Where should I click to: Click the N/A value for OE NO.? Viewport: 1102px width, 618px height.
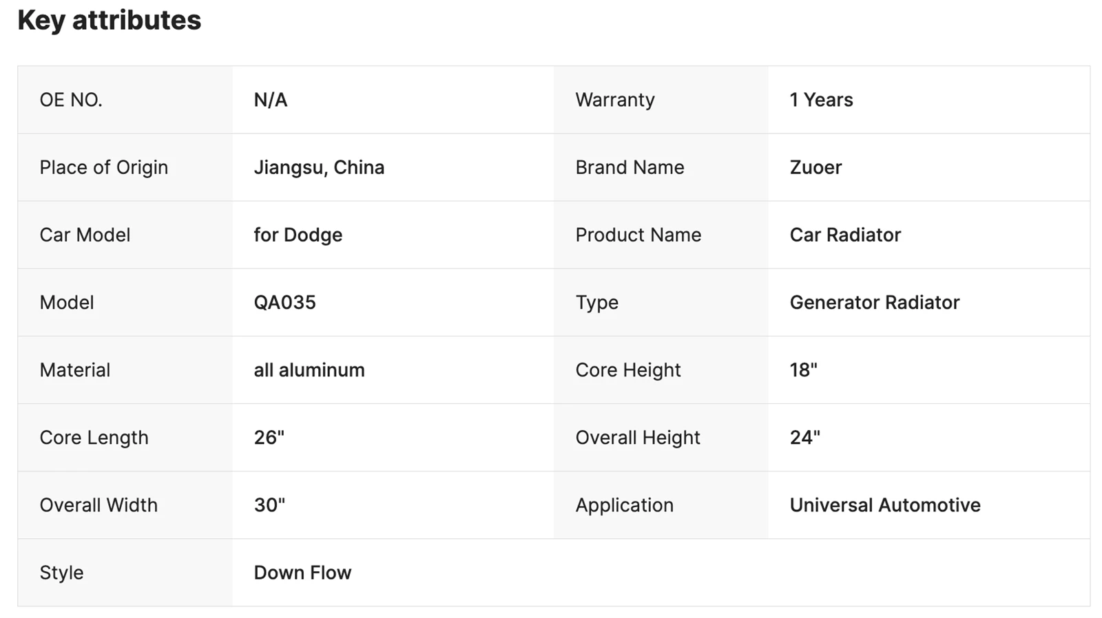click(x=271, y=100)
